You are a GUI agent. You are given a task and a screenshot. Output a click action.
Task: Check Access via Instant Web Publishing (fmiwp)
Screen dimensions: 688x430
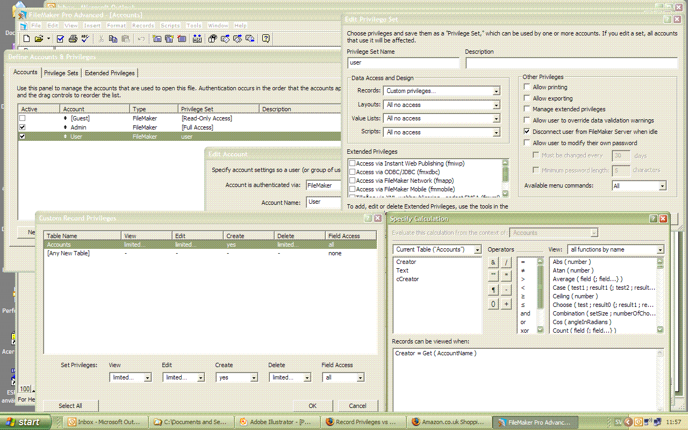tap(352, 163)
